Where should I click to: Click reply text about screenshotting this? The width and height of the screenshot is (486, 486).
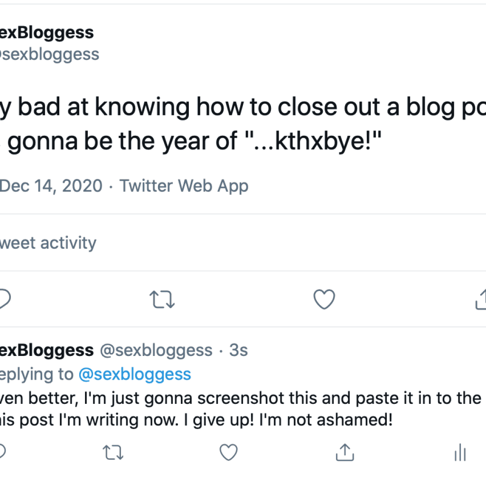point(241,409)
